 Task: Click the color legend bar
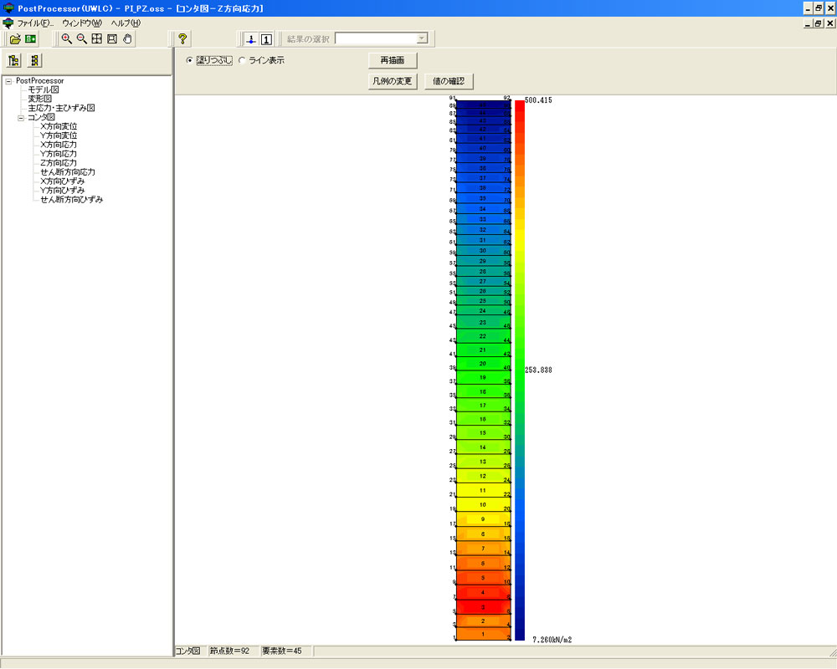pos(520,368)
